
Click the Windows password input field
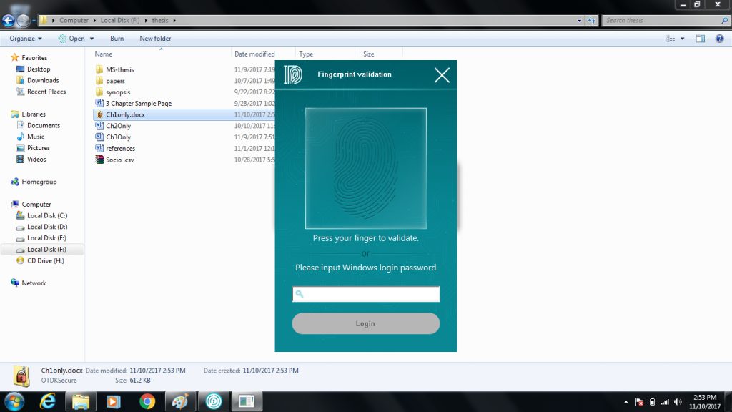pyautogui.click(x=365, y=293)
